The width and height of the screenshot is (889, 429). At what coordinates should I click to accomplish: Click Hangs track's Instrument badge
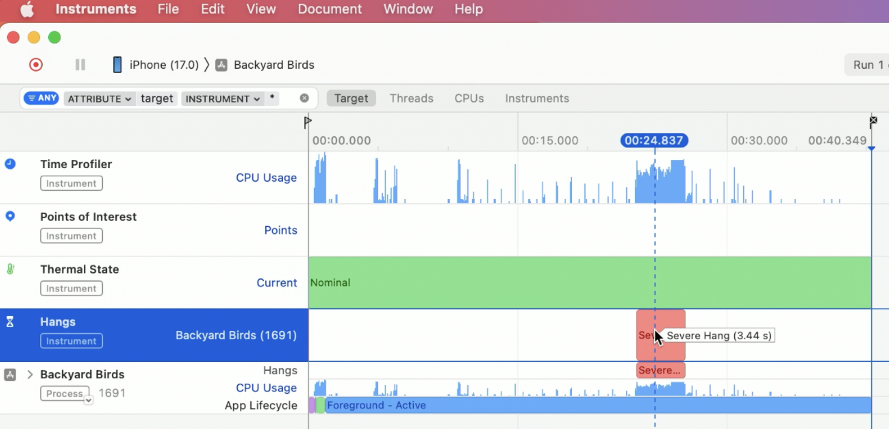[71, 341]
